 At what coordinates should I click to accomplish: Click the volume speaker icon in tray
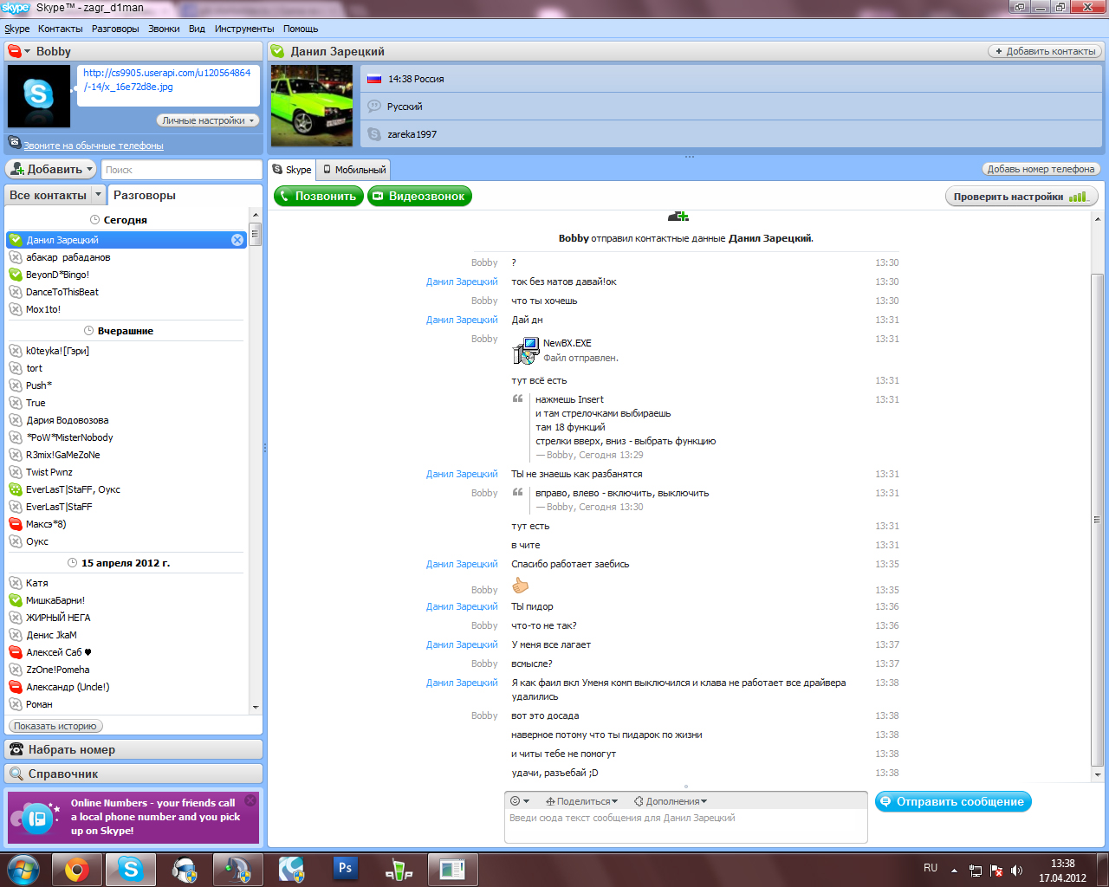[x=1016, y=871]
